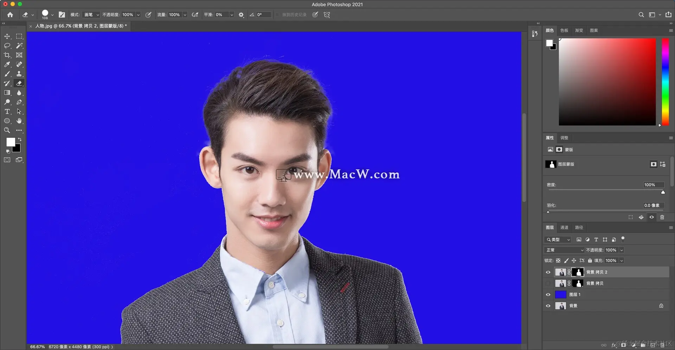Select the History Brush tool
675x350 pixels.
(7, 83)
